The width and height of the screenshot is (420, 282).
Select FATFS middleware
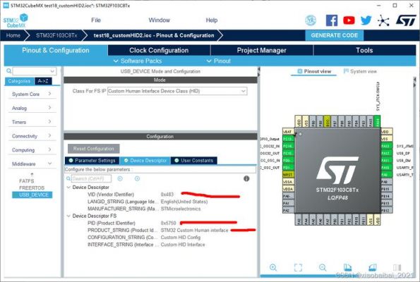[27, 181]
